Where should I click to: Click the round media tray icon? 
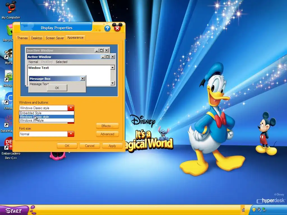click(259, 209)
